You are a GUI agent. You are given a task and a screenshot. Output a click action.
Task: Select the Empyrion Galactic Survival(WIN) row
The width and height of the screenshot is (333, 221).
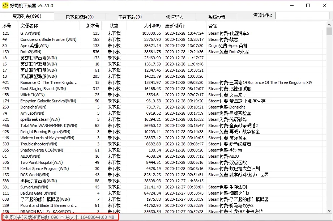point(163,101)
